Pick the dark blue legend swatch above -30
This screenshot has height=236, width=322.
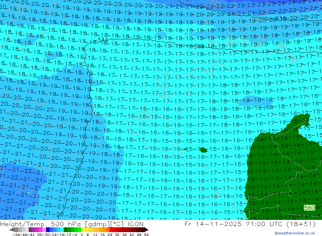tap(48, 230)
